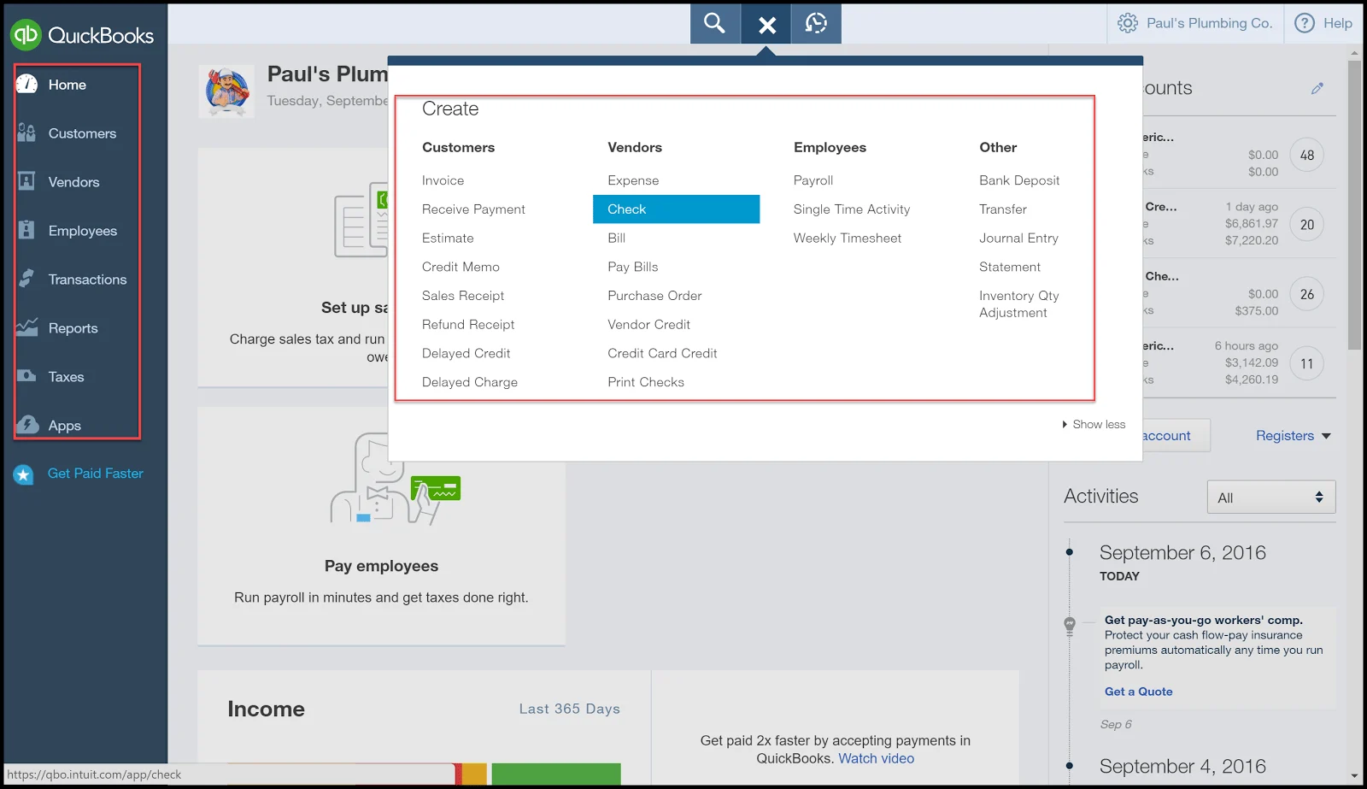Click the QuickBooks logo icon

point(26,34)
